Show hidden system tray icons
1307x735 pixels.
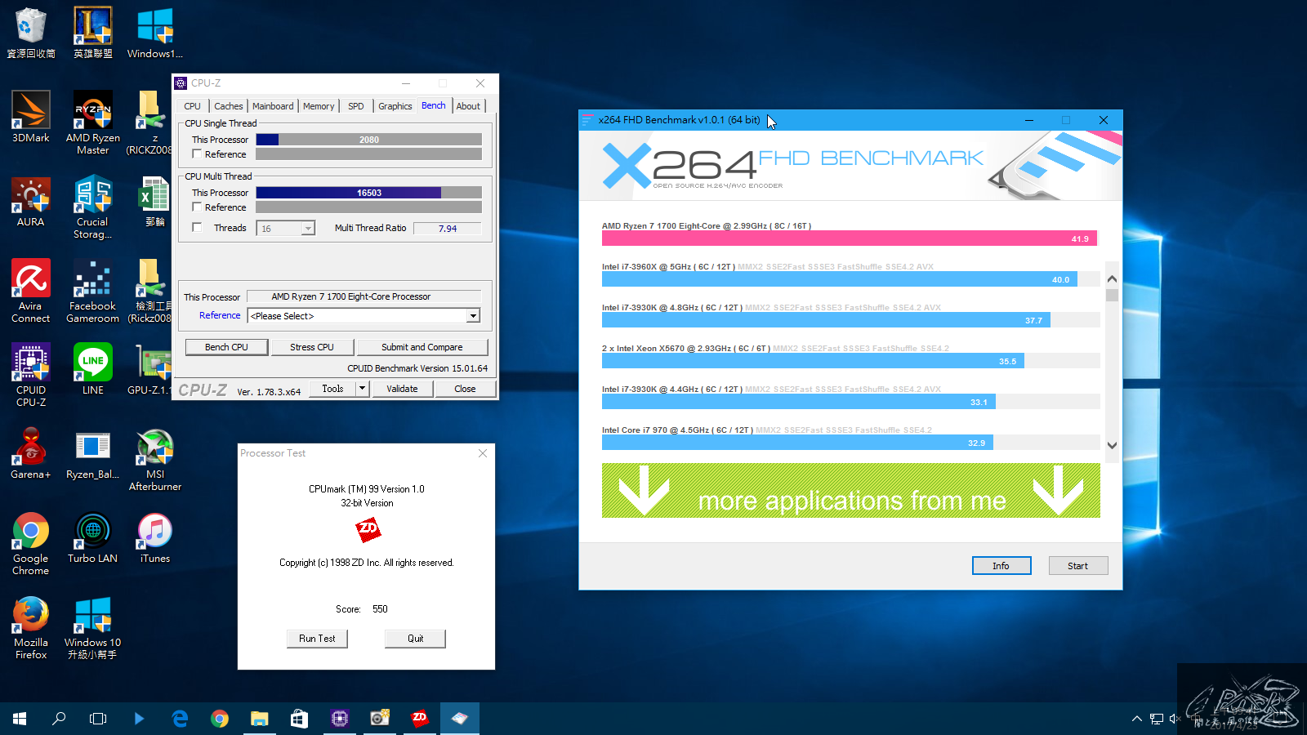pos(1137,719)
